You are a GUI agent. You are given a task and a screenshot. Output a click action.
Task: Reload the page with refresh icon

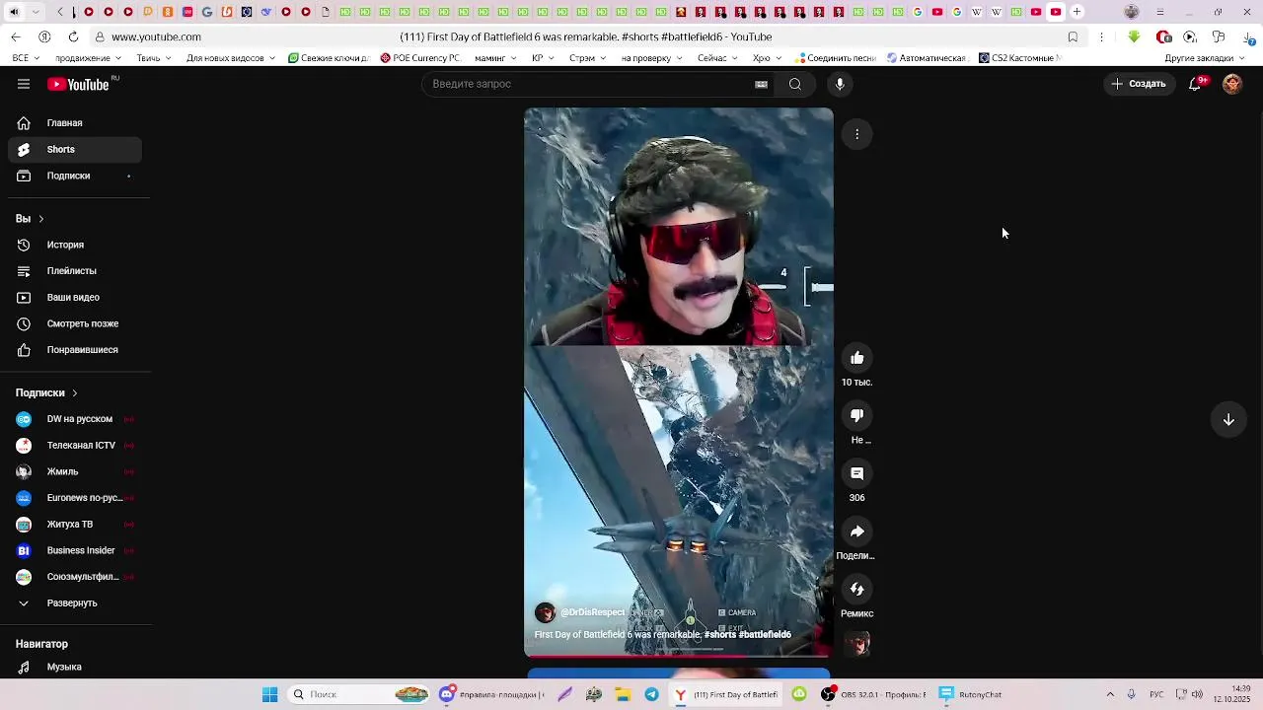[73, 36]
